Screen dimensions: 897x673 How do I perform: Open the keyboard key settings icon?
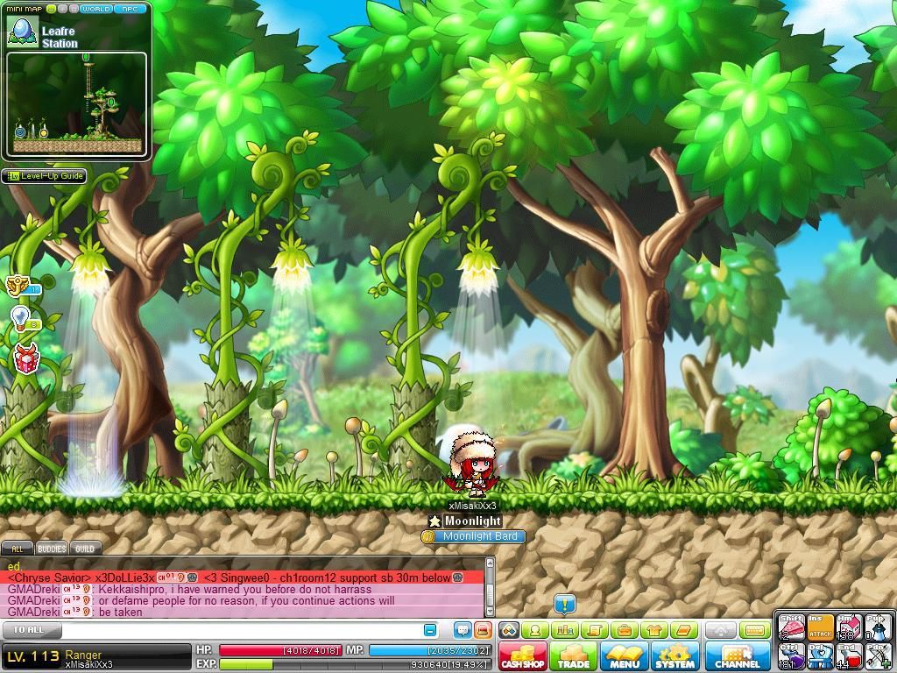755,630
